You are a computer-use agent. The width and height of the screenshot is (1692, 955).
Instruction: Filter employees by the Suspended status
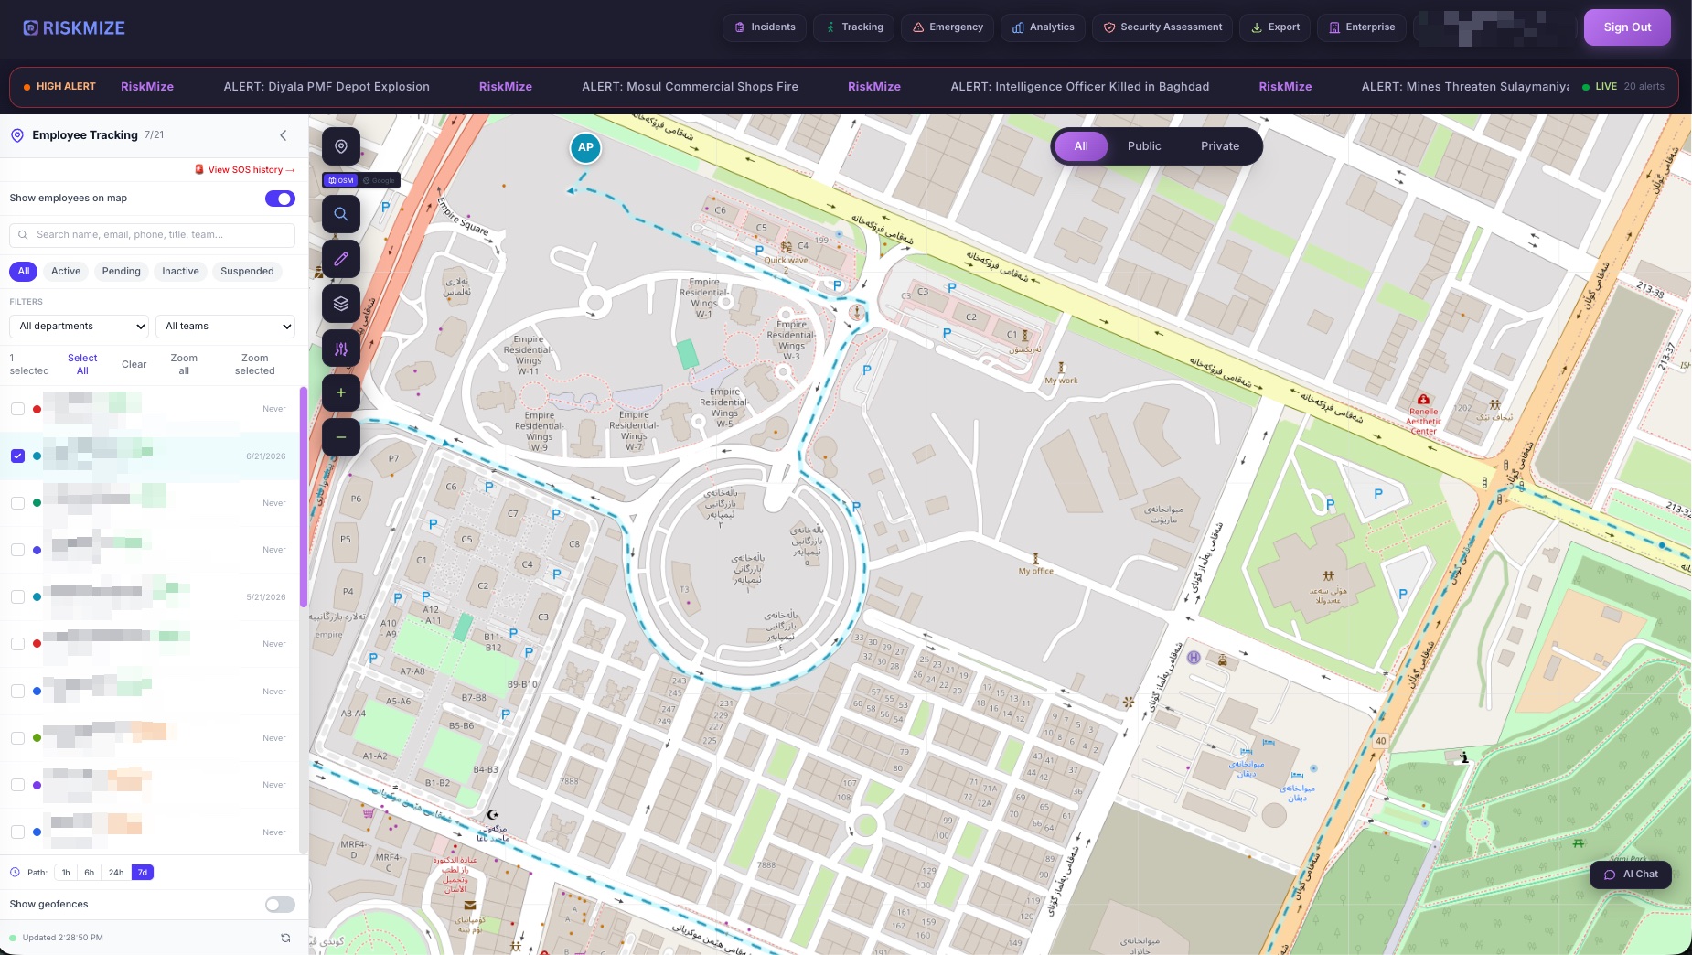click(247, 272)
